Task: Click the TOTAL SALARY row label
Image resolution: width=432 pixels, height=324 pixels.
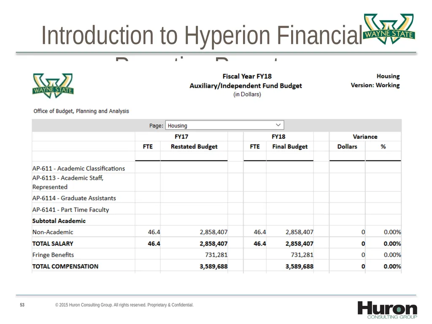Action: pos(53,243)
